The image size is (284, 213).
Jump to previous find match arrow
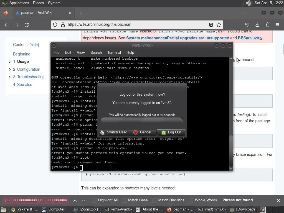pos(75,201)
